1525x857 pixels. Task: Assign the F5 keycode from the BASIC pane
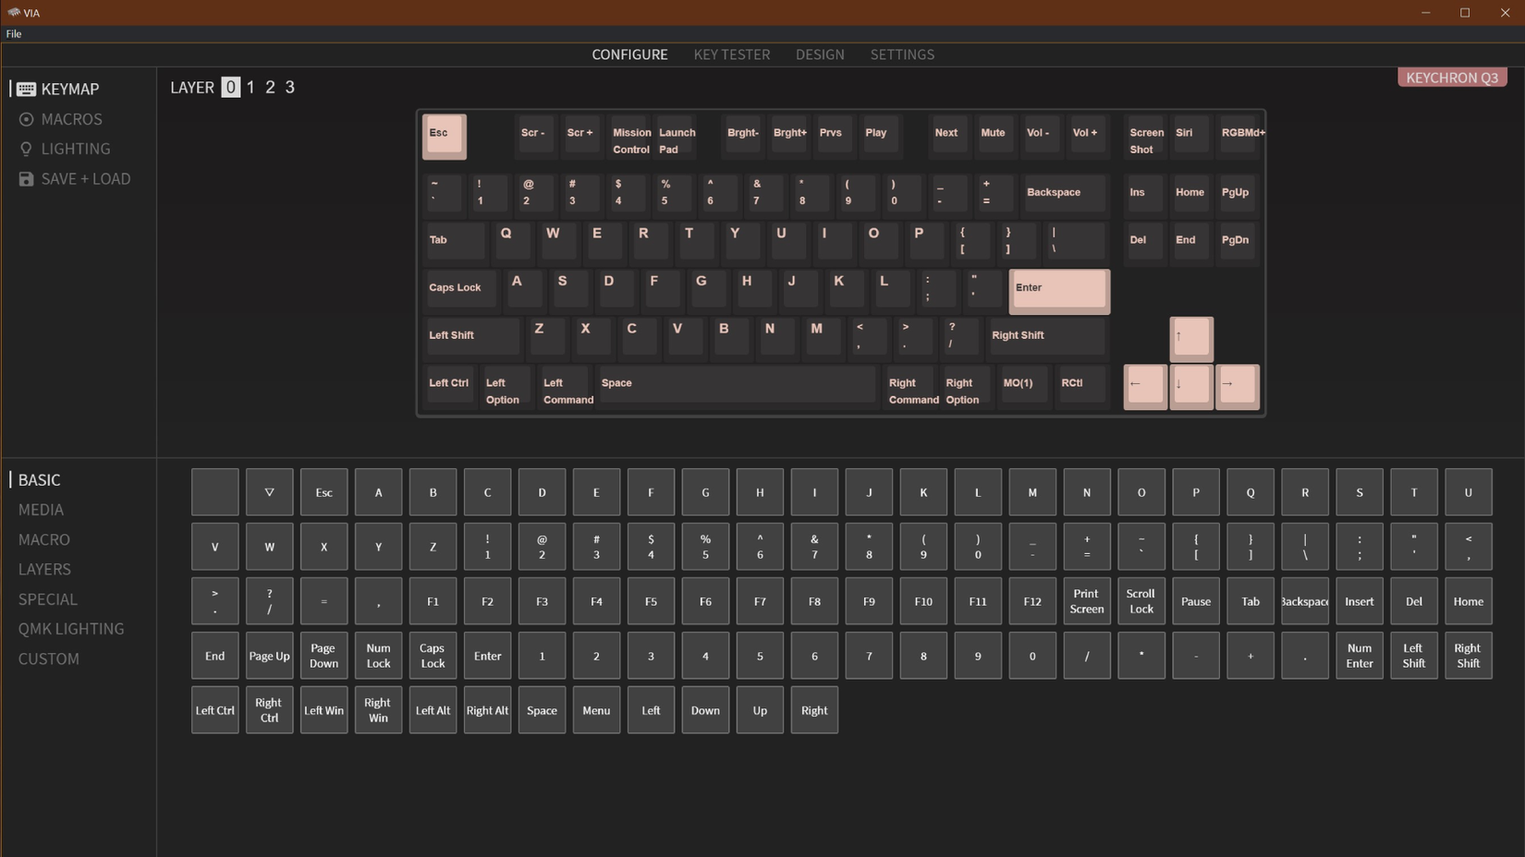coord(651,601)
